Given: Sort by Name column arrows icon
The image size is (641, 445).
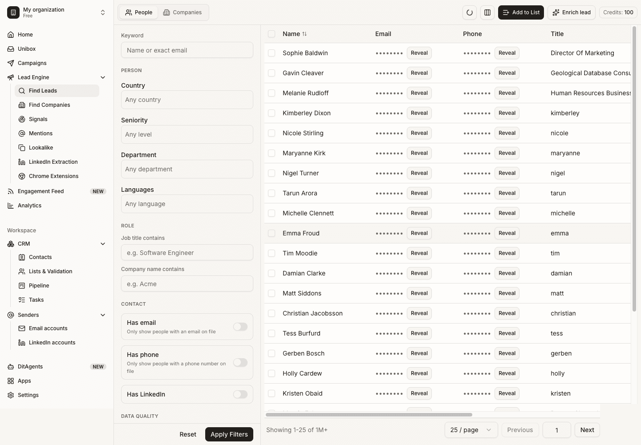Looking at the screenshot, I should coord(304,34).
